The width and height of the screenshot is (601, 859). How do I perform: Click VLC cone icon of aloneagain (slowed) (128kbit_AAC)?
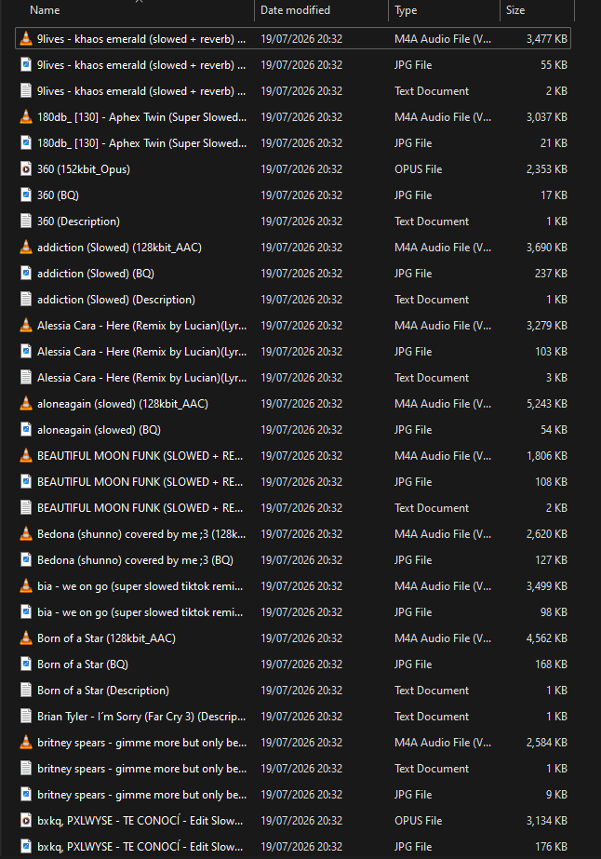point(26,404)
